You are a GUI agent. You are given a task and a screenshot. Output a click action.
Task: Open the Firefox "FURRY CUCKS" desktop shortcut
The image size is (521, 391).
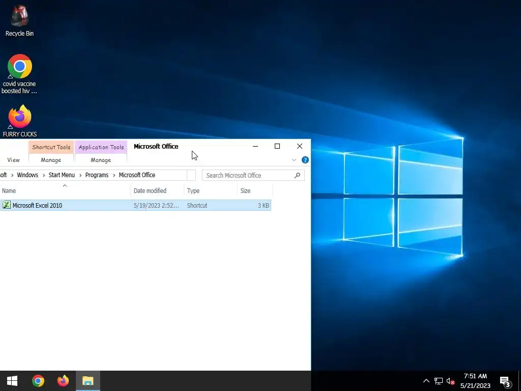click(x=20, y=121)
